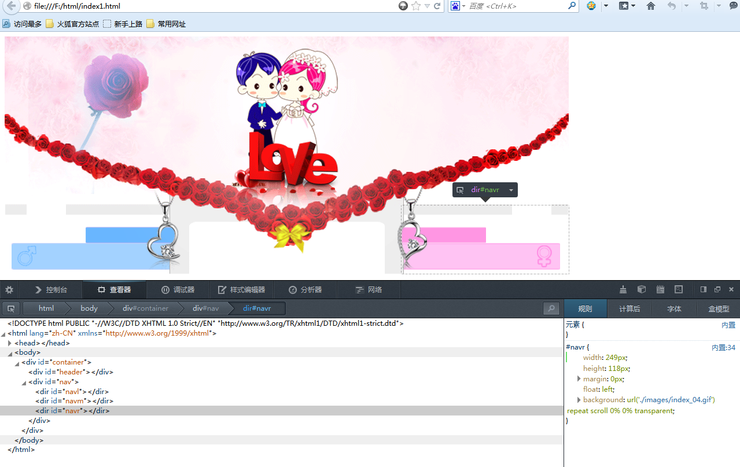
Task: Select the 规则 rules side tab
Action: 586,308
